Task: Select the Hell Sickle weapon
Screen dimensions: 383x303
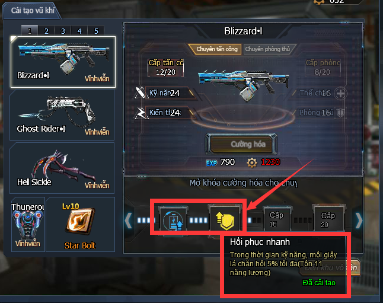Action: click(x=62, y=168)
